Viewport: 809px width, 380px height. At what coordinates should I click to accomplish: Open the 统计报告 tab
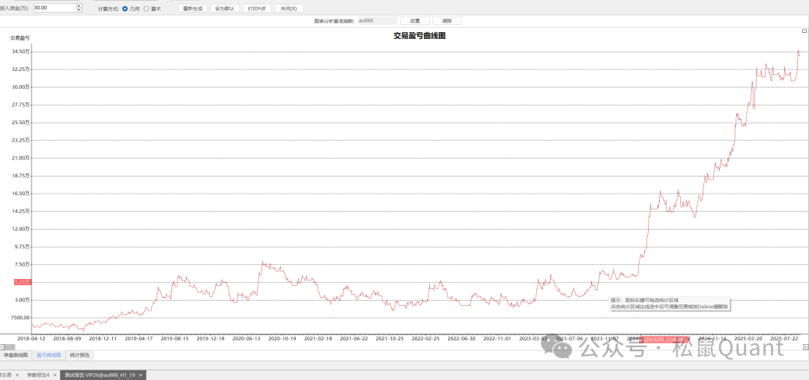coord(79,355)
